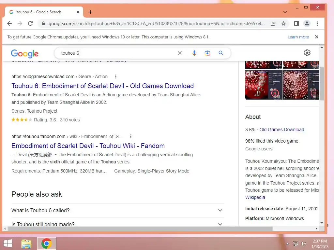Click the People also ask heading
This screenshot has height=250, width=334.
37,194
